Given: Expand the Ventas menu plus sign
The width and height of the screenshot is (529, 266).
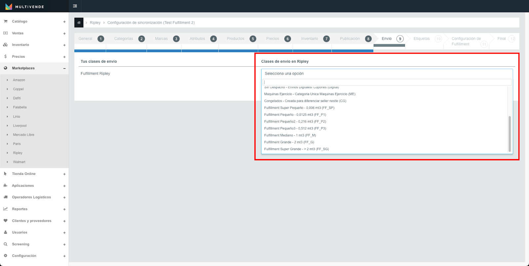Looking at the screenshot, I should 64,33.
